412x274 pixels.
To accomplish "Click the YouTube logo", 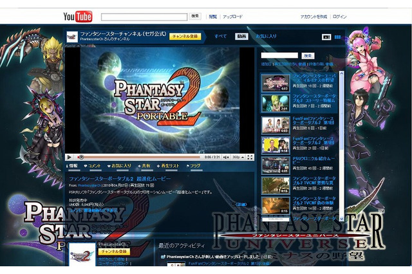I will [77, 16].
